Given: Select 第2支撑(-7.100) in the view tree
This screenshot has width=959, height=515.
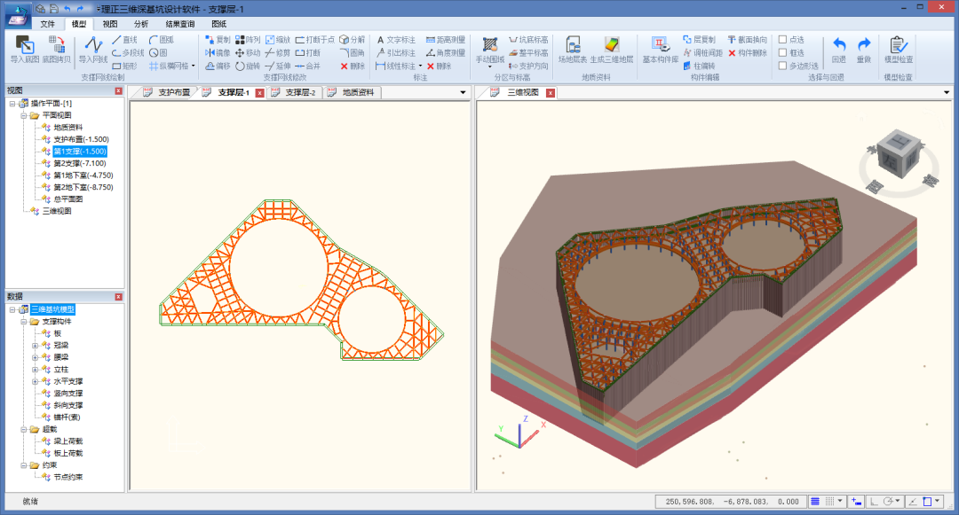Looking at the screenshot, I should point(79,163).
